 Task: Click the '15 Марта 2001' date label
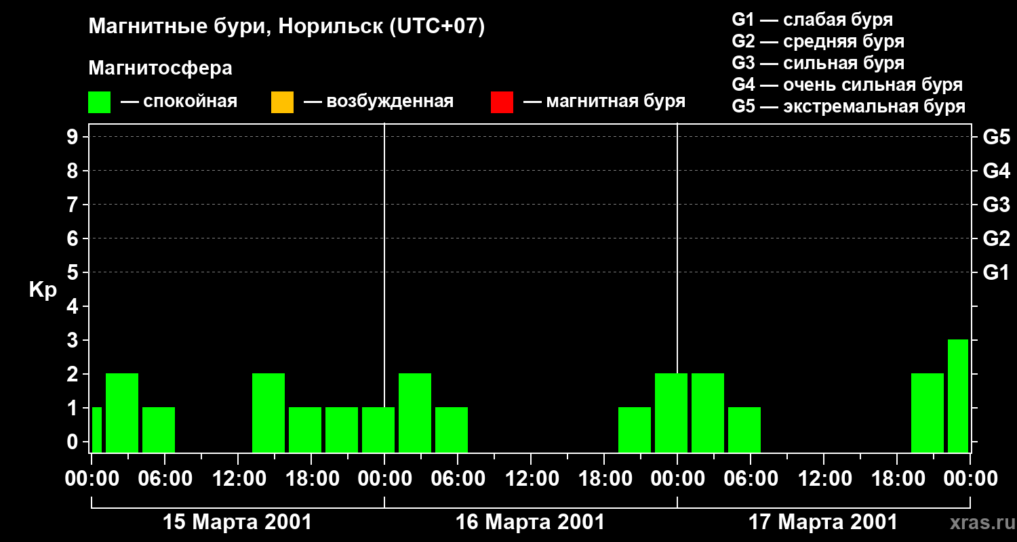(x=237, y=522)
